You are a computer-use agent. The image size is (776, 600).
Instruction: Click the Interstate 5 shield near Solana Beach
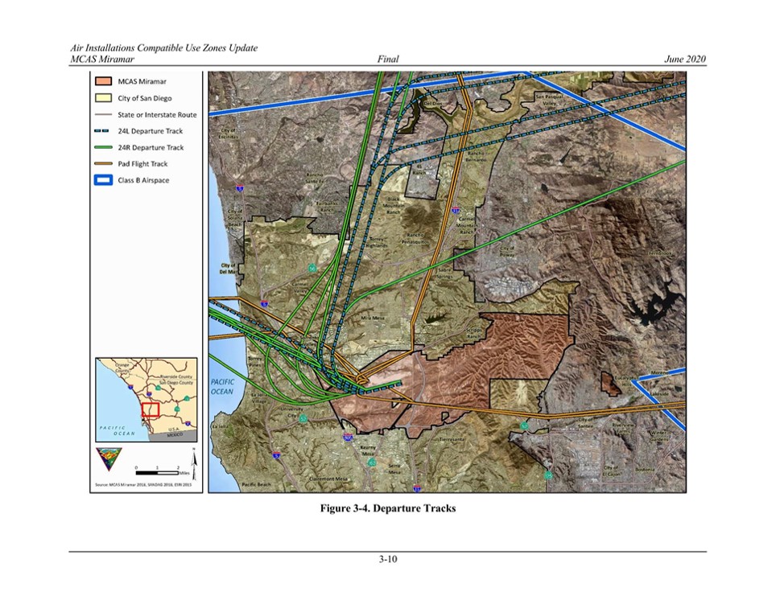tap(240, 188)
